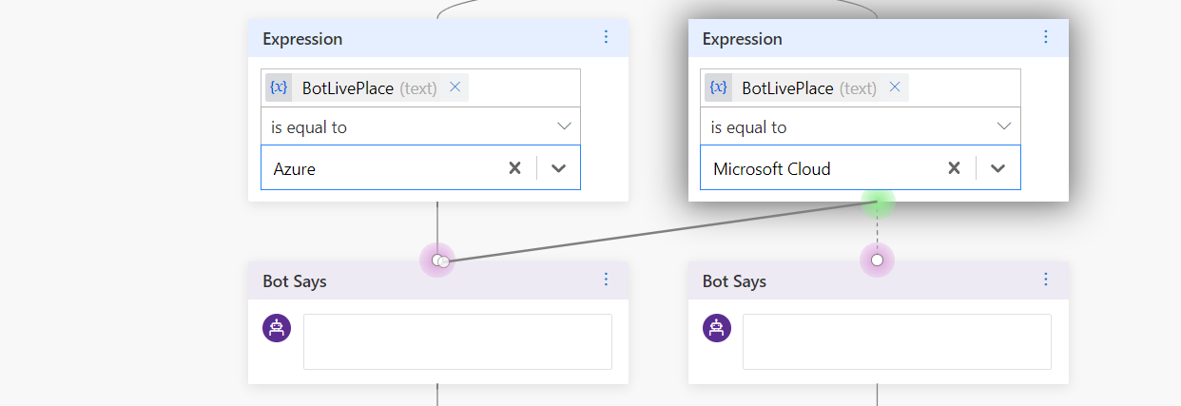Click variable icon in Azure expression's BotLivePlace chip
This screenshot has width=1181, height=406.
279,87
